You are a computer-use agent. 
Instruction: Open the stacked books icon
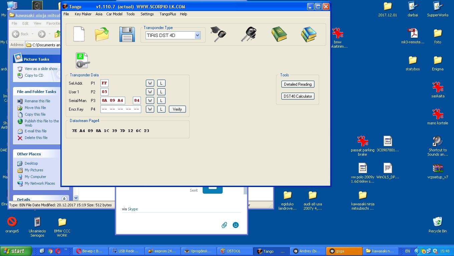point(308,34)
